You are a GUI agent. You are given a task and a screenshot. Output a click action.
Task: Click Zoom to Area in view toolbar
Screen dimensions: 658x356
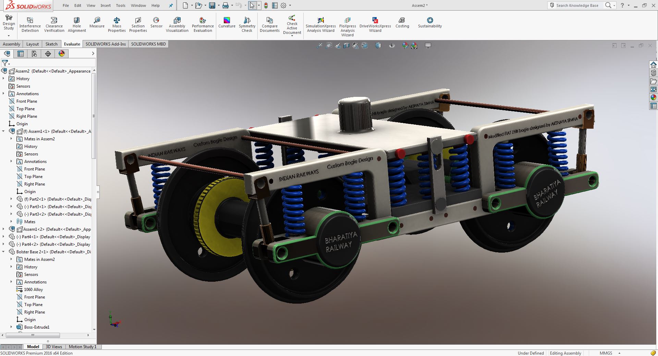click(x=329, y=46)
